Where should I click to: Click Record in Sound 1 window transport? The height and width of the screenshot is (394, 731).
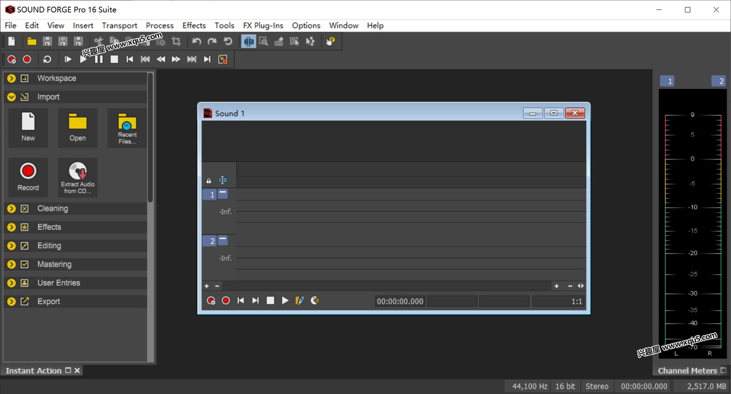(x=226, y=301)
